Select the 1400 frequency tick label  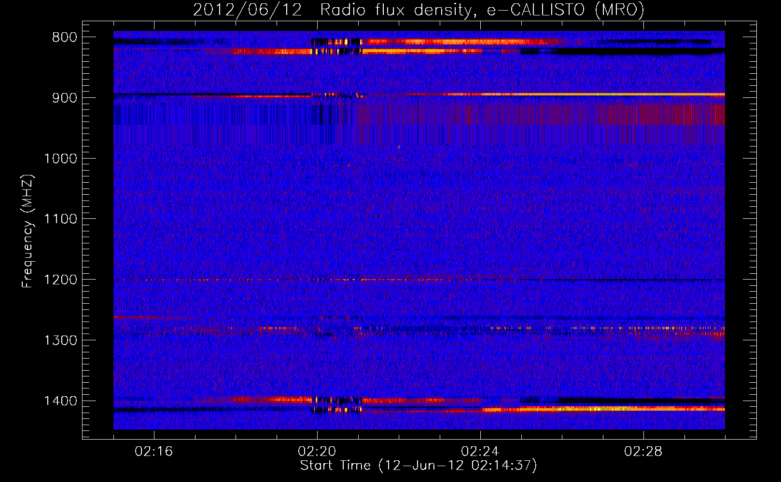coord(60,401)
